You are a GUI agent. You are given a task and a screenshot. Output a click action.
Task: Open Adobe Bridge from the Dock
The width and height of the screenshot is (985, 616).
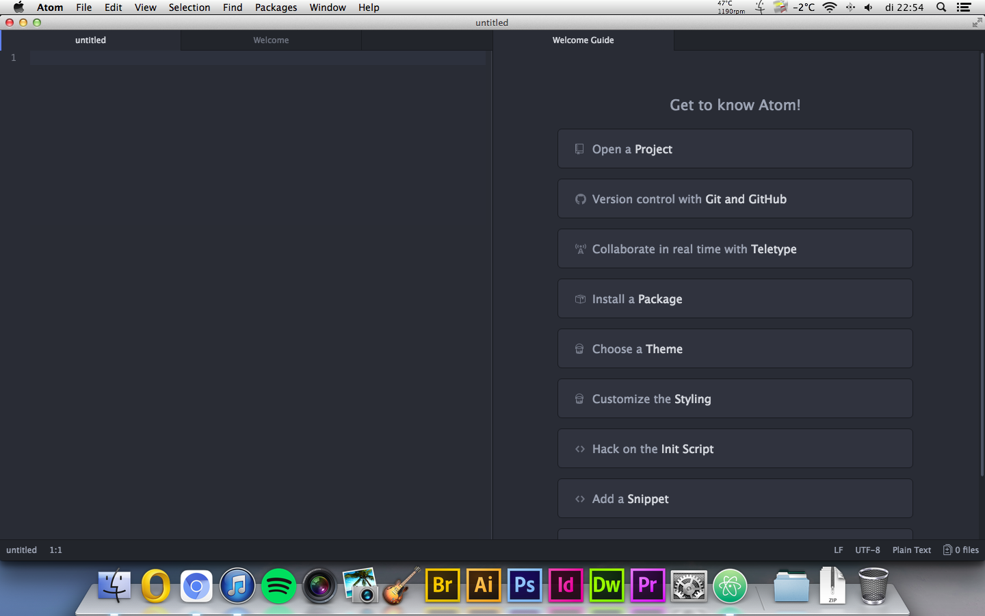[443, 585]
